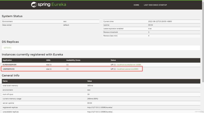Open LAST 1000 SINCE STARTUP page
This screenshot has width=204, height=113.
tap(155, 5)
